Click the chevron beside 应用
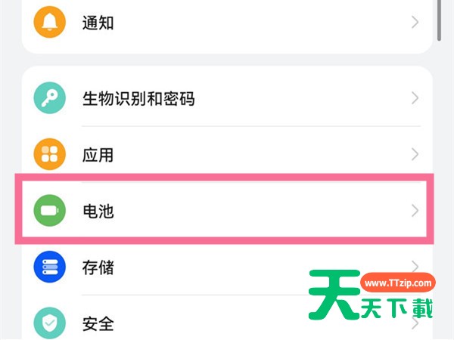Image resolution: width=454 pixels, height=340 pixels. [x=415, y=155]
